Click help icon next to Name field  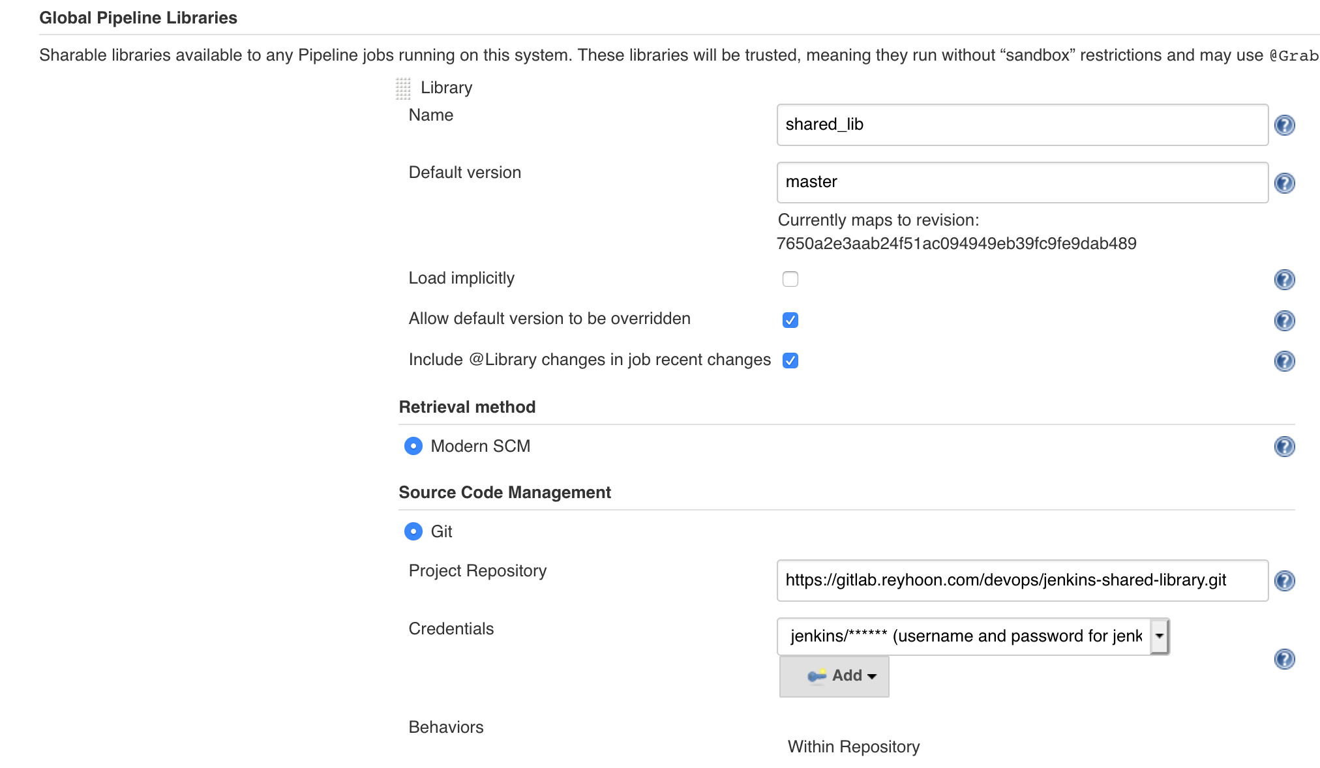click(x=1284, y=125)
